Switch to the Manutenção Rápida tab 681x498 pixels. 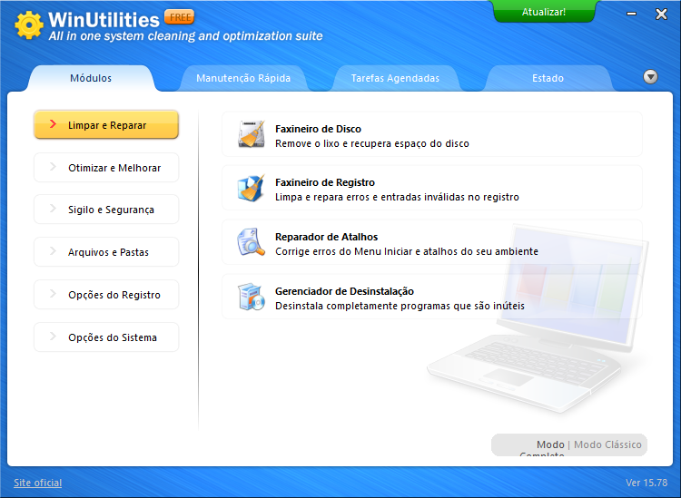(x=243, y=78)
